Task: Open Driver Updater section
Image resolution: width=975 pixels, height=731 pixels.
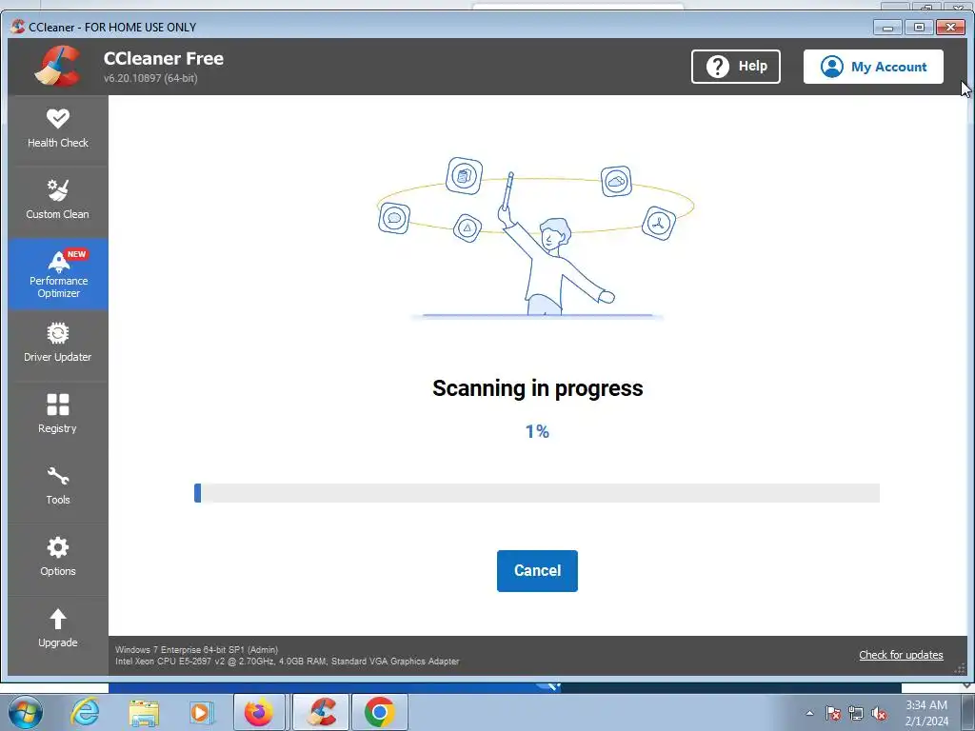Action: pos(58,345)
